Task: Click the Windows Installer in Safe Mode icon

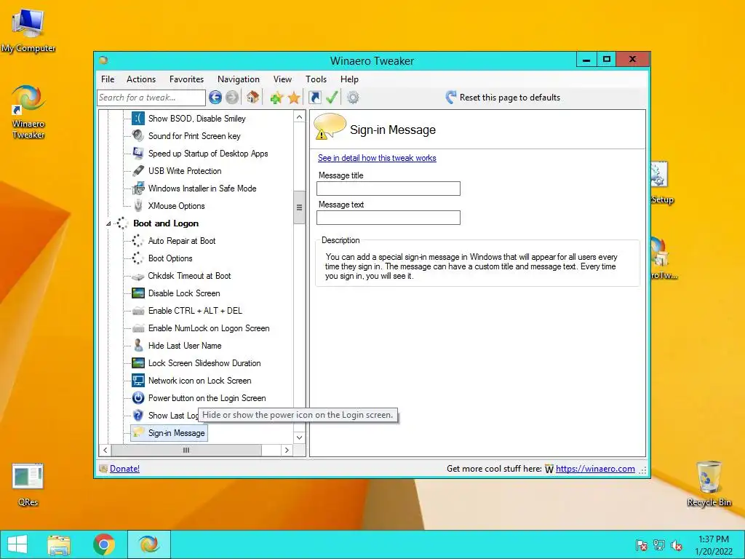Action: (138, 189)
